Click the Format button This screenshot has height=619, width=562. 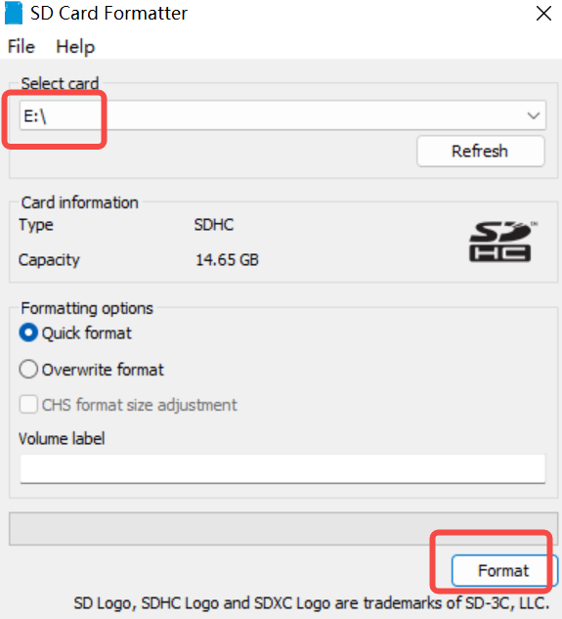point(504,570)
